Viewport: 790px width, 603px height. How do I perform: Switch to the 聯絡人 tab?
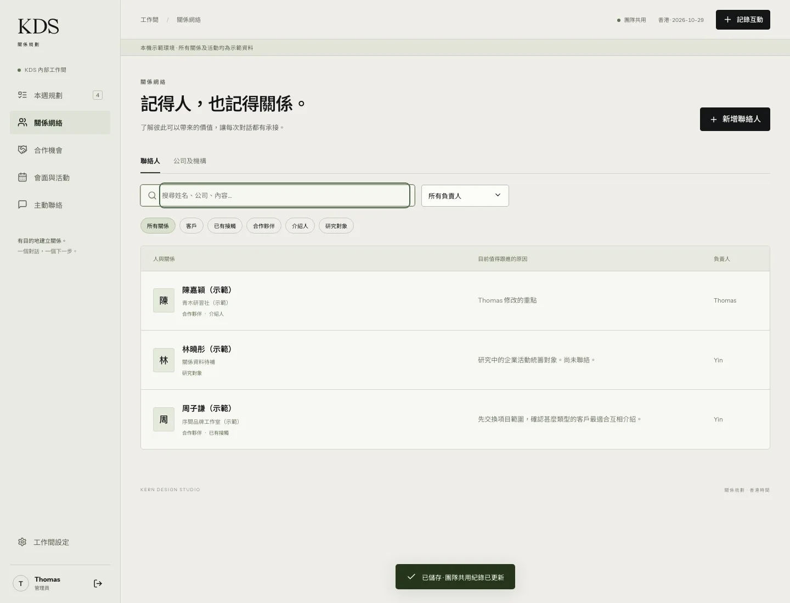tap(150, 161)
